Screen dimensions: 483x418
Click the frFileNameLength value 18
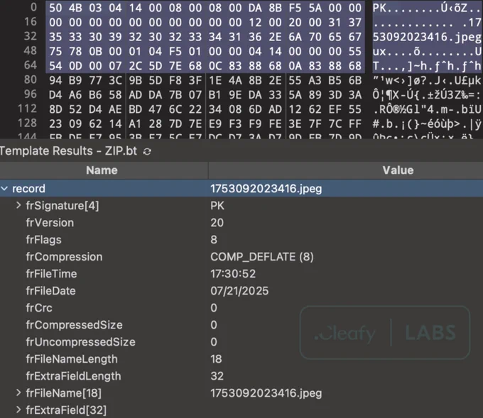click(216, 359)
